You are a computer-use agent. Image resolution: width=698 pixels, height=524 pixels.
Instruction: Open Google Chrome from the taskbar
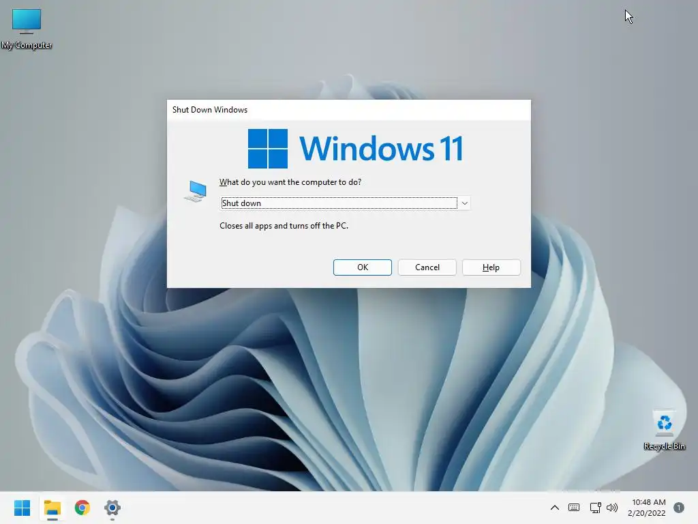click(82, 508)
